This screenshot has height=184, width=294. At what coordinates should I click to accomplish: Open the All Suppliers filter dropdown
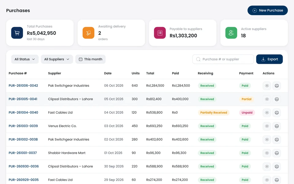click(57, 59)
